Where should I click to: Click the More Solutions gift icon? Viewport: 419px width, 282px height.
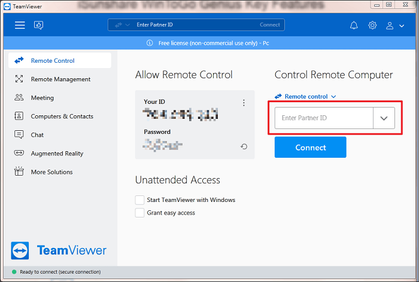tap(19, 171)
